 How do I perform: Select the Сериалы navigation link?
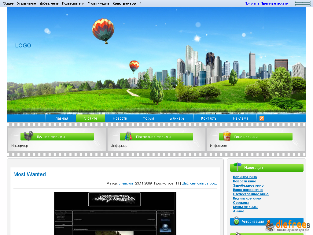coord(241,203)
